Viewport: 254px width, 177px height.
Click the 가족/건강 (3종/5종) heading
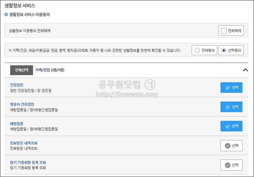tap(50, 70)
